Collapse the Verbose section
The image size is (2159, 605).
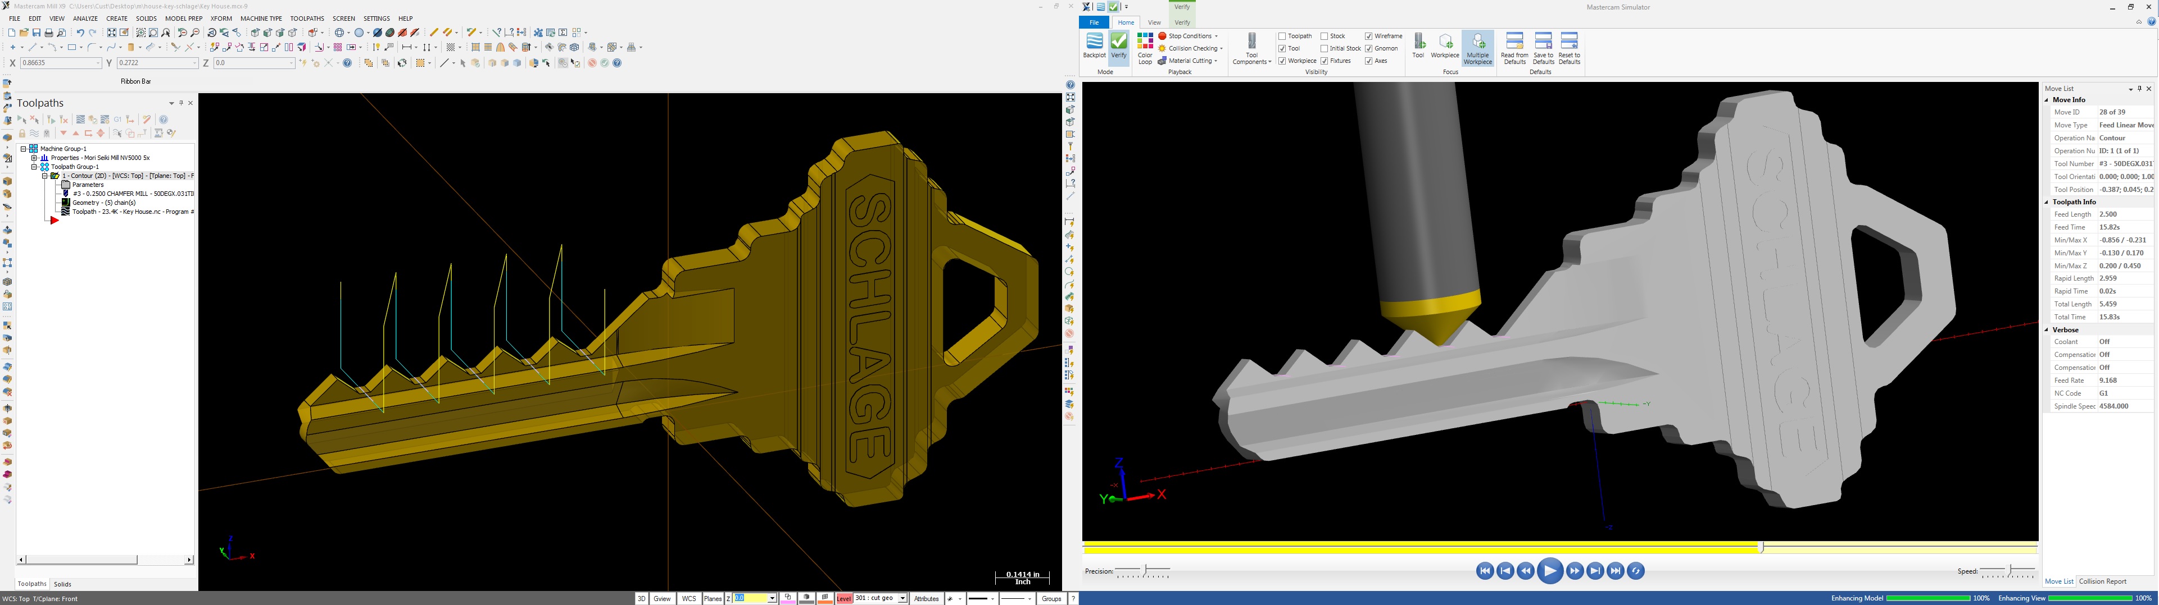click(x=2047, y=329)
